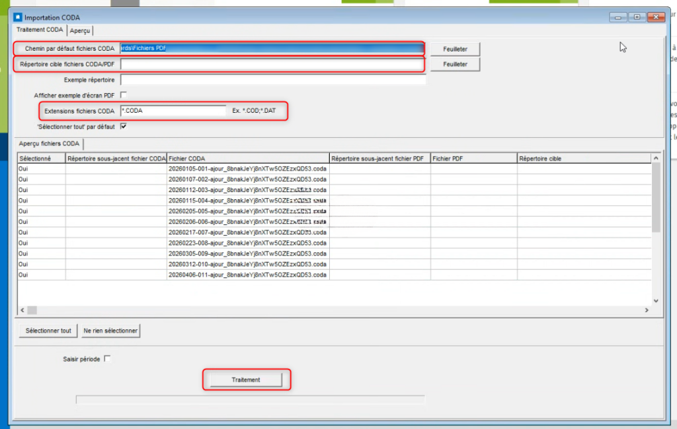Click the Extensions fichiers CODA field
Image resolution: width=677 pixels, height=429 pixels.
tap(173, 111)
